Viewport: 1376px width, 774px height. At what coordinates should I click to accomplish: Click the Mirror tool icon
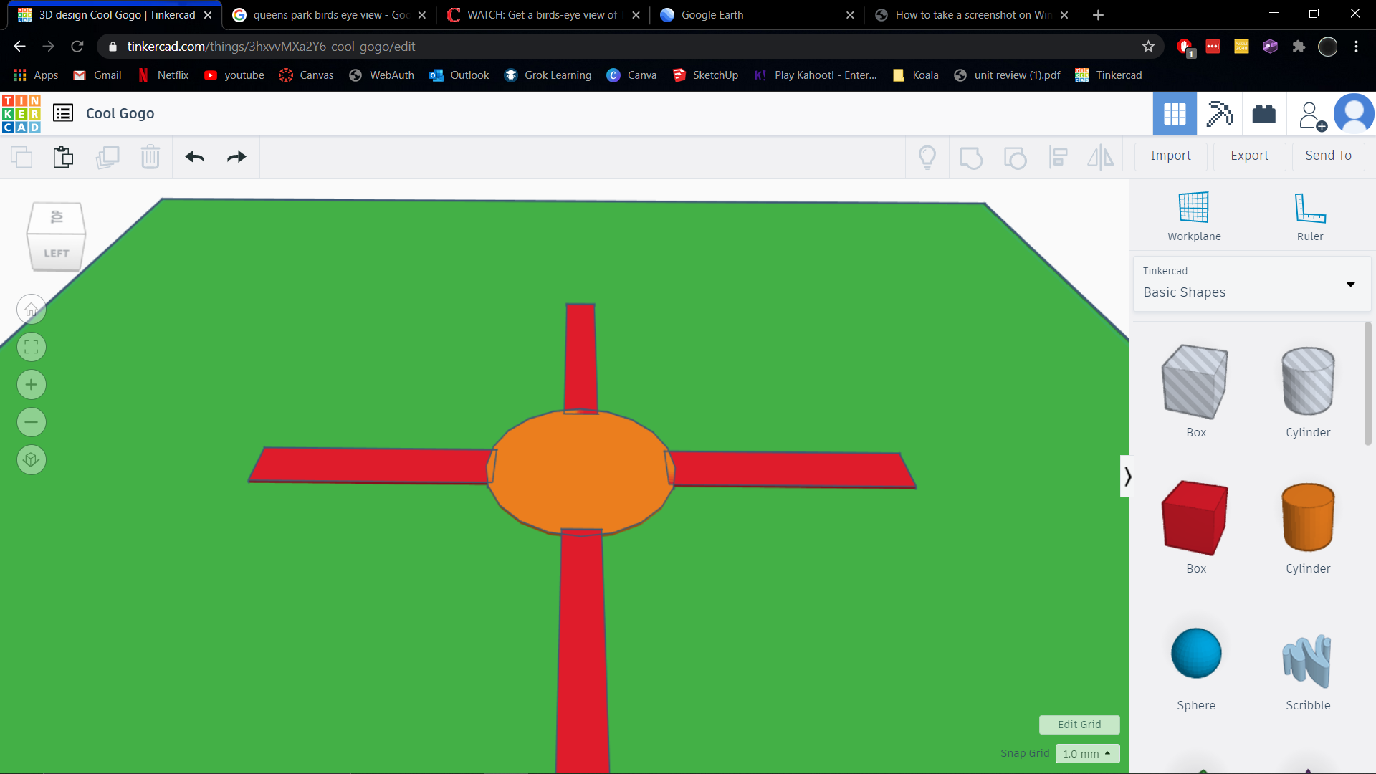tap(1101, 157)
